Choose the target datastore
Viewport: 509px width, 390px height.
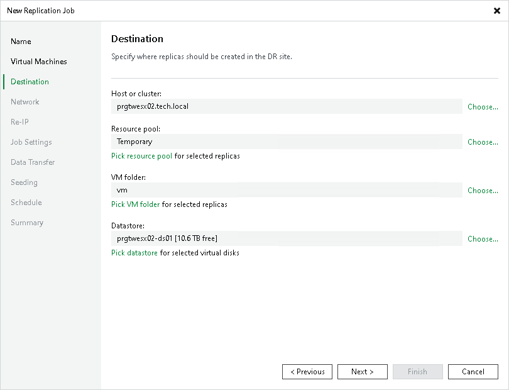point(482,238)
